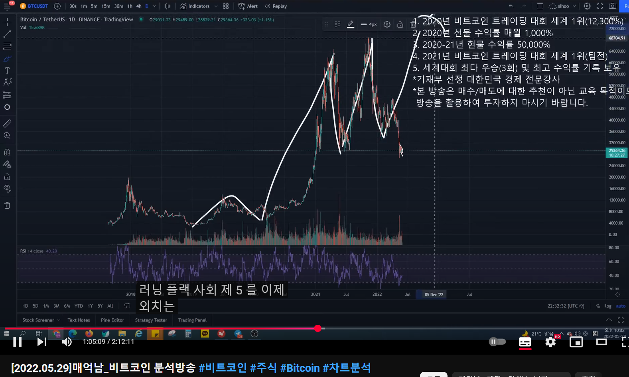
Task: Enter TradingView fullscreen mode
Action: click(600, 6)
